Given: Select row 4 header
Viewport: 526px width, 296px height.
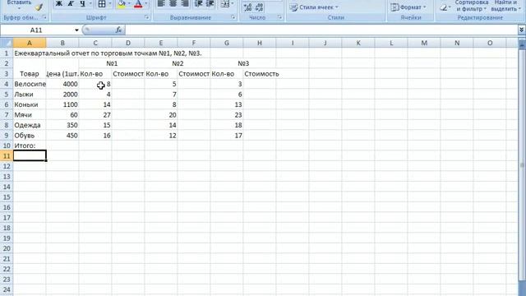Looking at the screenshot, I should tap(7, 84).
